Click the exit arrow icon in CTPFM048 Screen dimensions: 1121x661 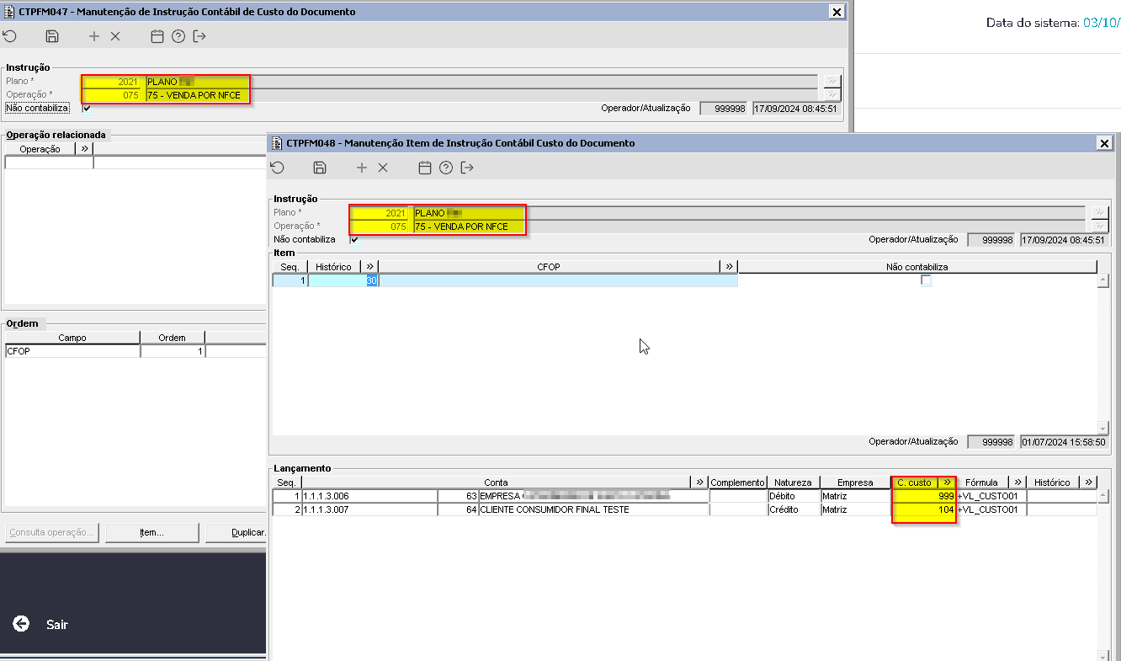[x=467, y=168]
